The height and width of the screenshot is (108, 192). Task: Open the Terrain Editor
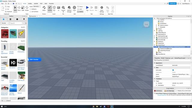(x=44, y=9)
